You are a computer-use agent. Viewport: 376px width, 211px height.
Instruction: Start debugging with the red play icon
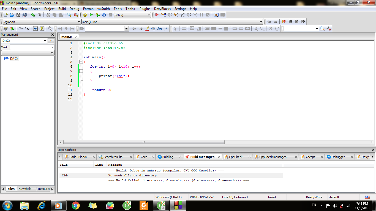coord(157,15)
